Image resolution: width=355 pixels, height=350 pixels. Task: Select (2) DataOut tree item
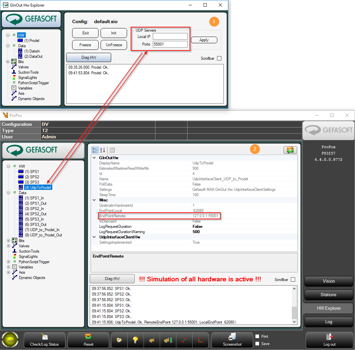[x=33, y=56]
